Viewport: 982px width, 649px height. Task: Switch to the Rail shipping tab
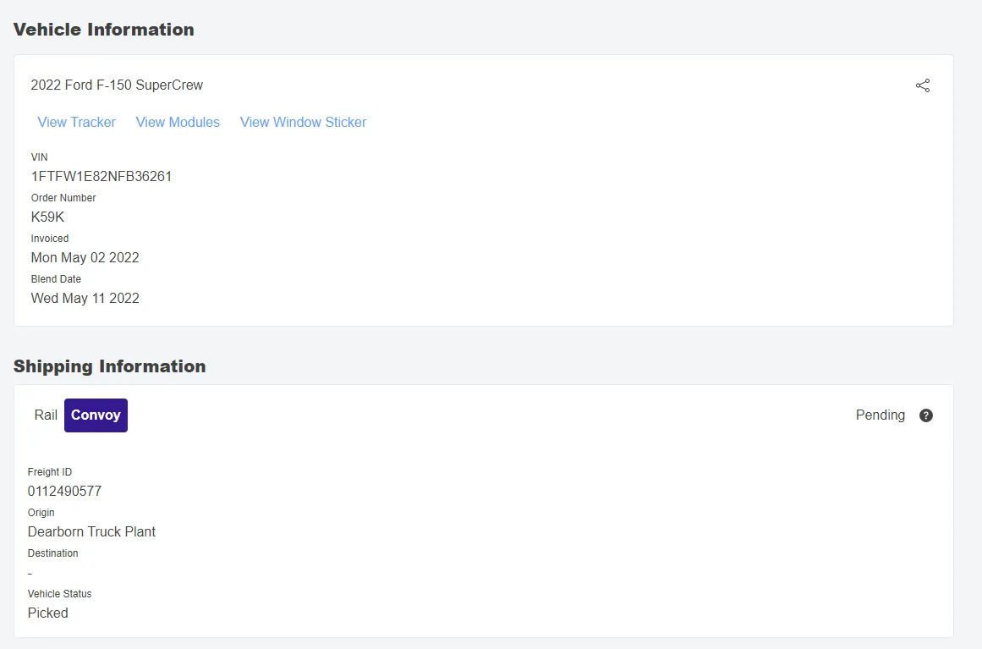tap(46, 415)
